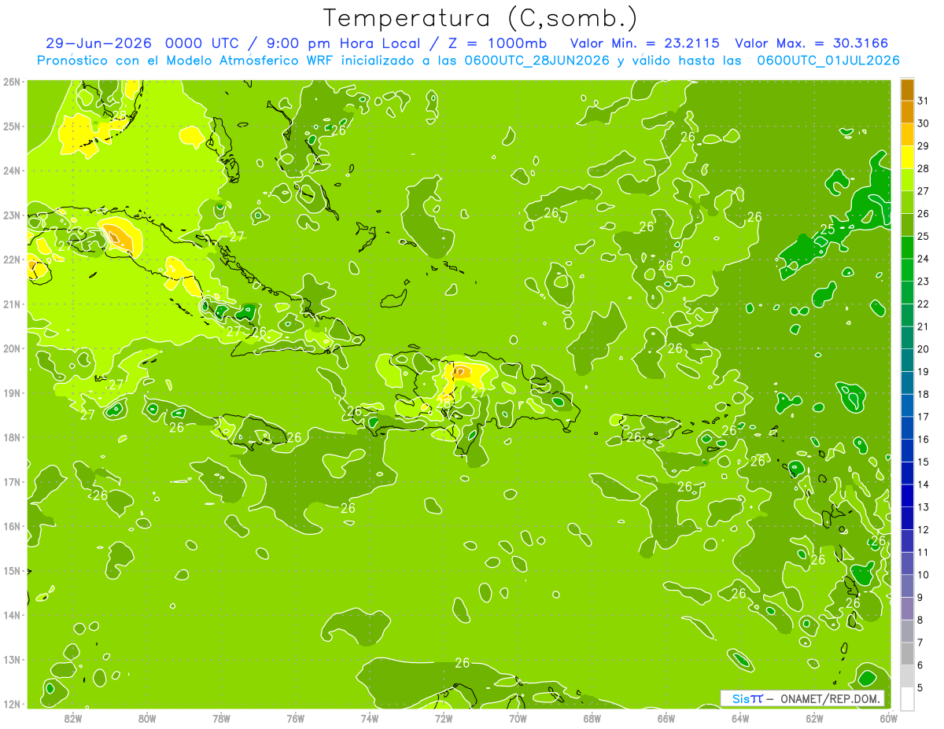Select the yellow colorbar swatch between 28 and 29
This screenshot has height=729, width=944.
coord(907,157)
